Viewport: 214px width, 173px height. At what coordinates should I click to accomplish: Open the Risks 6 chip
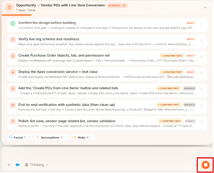(x=83, y=137)
